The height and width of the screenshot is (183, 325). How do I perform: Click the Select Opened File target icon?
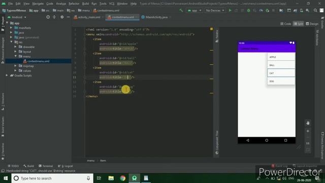click(x=48, y=17)
